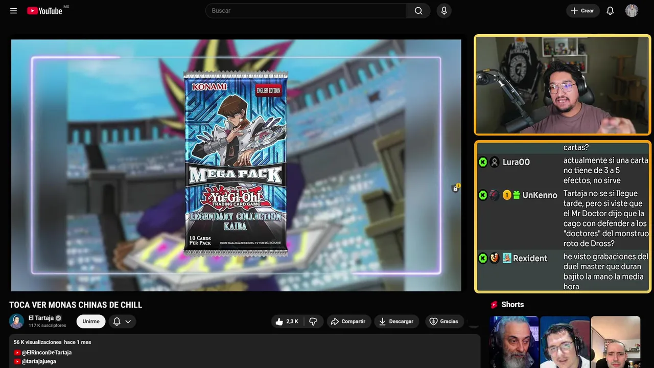654x368 pixels.
Task: Click the Unirme membership button
Action: pyautogui.click(x=91, y=321)
